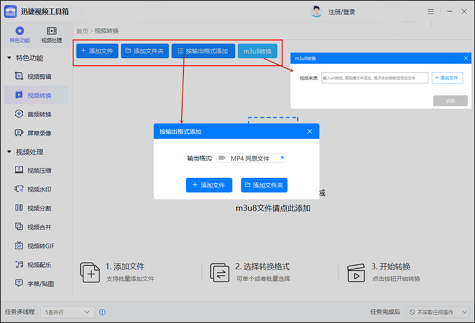Click the 可单个或者批量选择 text
The width and height of the screenshot is (475, 323).
tap(263, 279)
